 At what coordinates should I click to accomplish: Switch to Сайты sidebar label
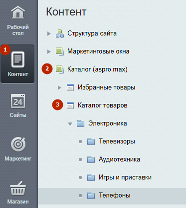(x=18, y=115)
